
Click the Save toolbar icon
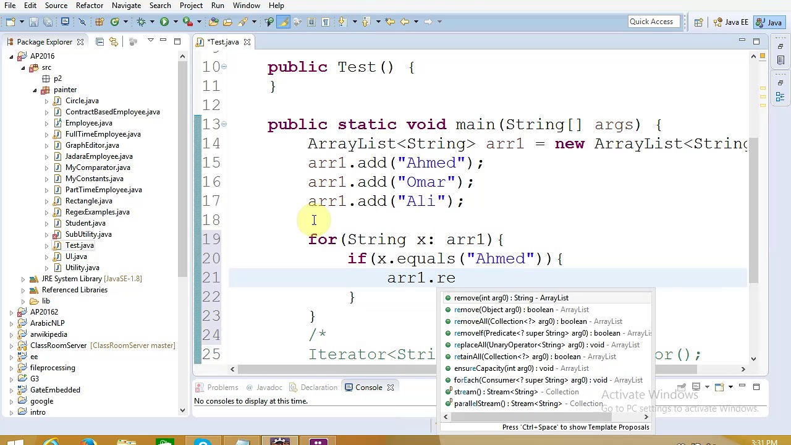coord(33,22)
